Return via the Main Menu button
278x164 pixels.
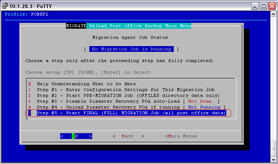181,136
